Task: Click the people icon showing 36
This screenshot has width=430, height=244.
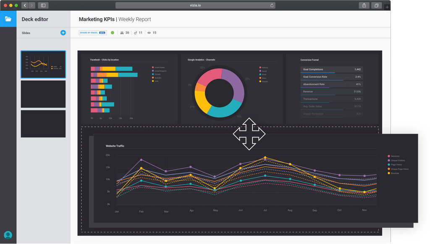Action: [122, 33]
